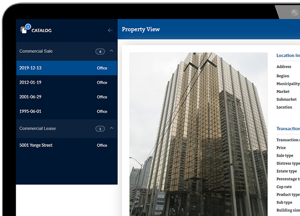Expand the Transaction details section

(288, 129)
